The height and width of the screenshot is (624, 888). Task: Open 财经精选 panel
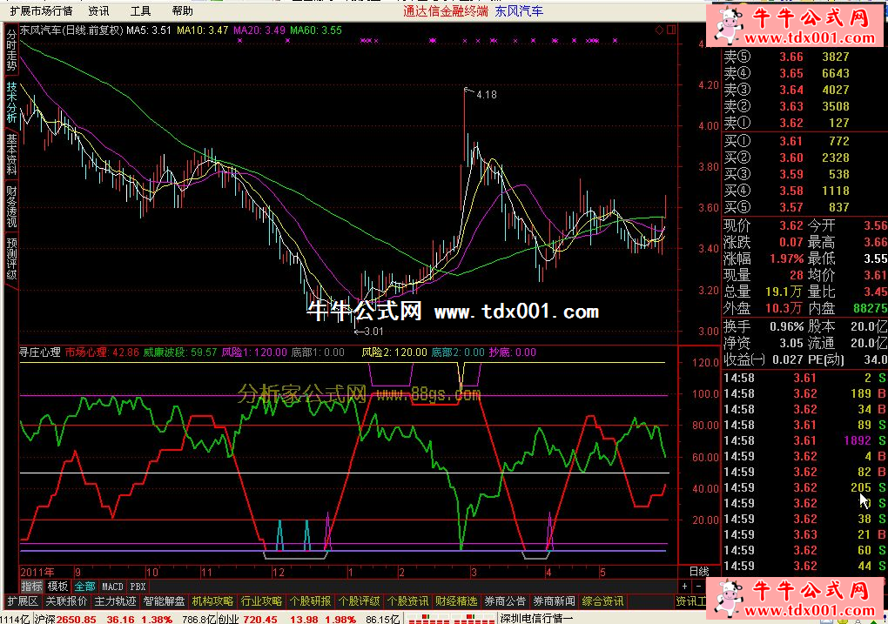[456, 601]
